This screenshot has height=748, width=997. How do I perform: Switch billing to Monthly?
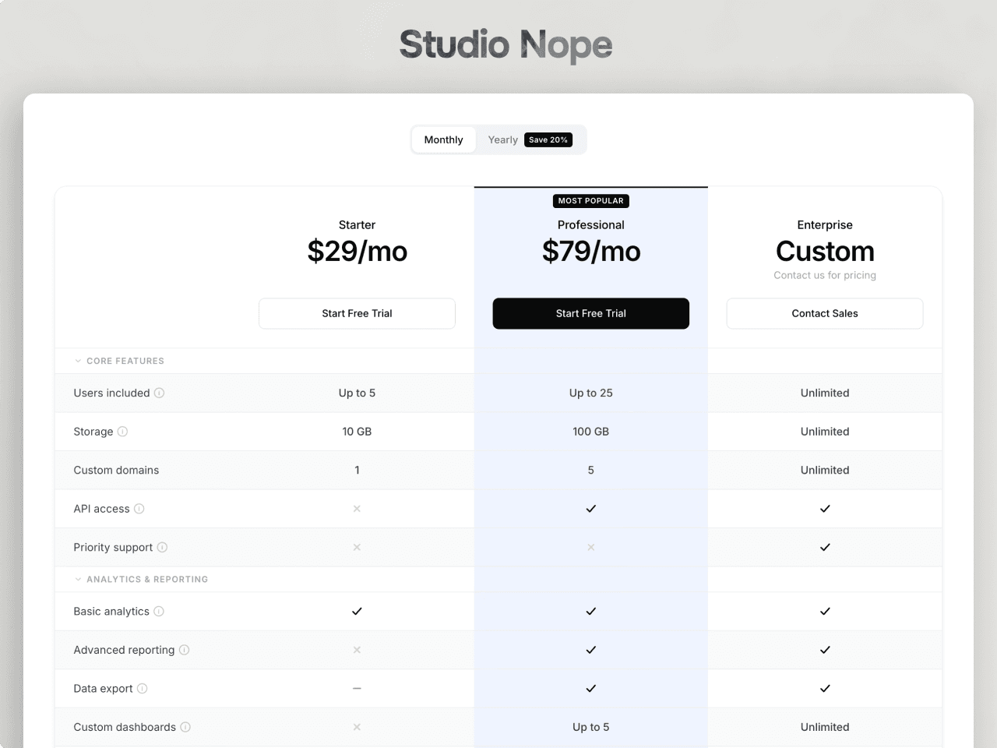tap(443, 139)
